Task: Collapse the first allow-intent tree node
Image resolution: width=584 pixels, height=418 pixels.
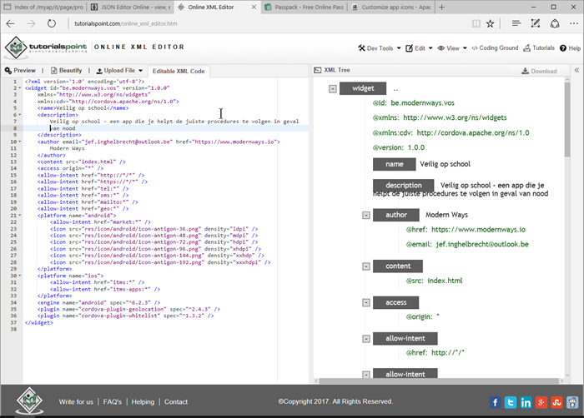Action: click(366, 339)
